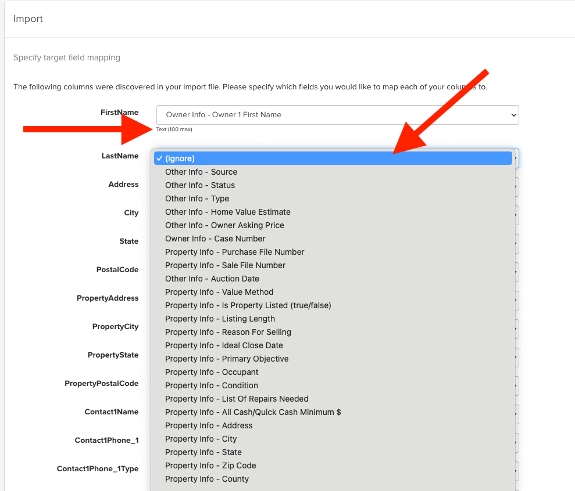575x491 pixels.
Task: Choose Property Info - List Of Repairs Needed
Action: pos(237,399)
